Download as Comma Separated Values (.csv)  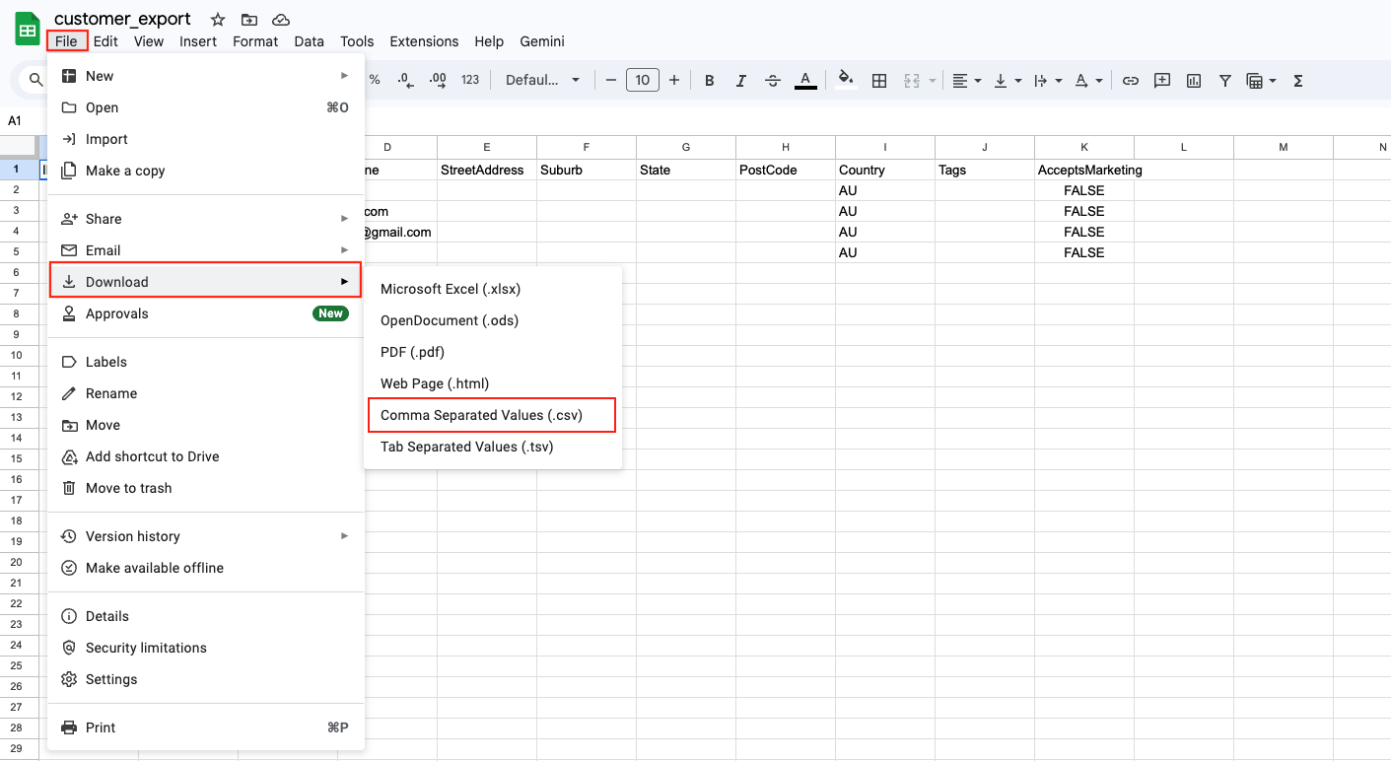click(x=493, y=415)
